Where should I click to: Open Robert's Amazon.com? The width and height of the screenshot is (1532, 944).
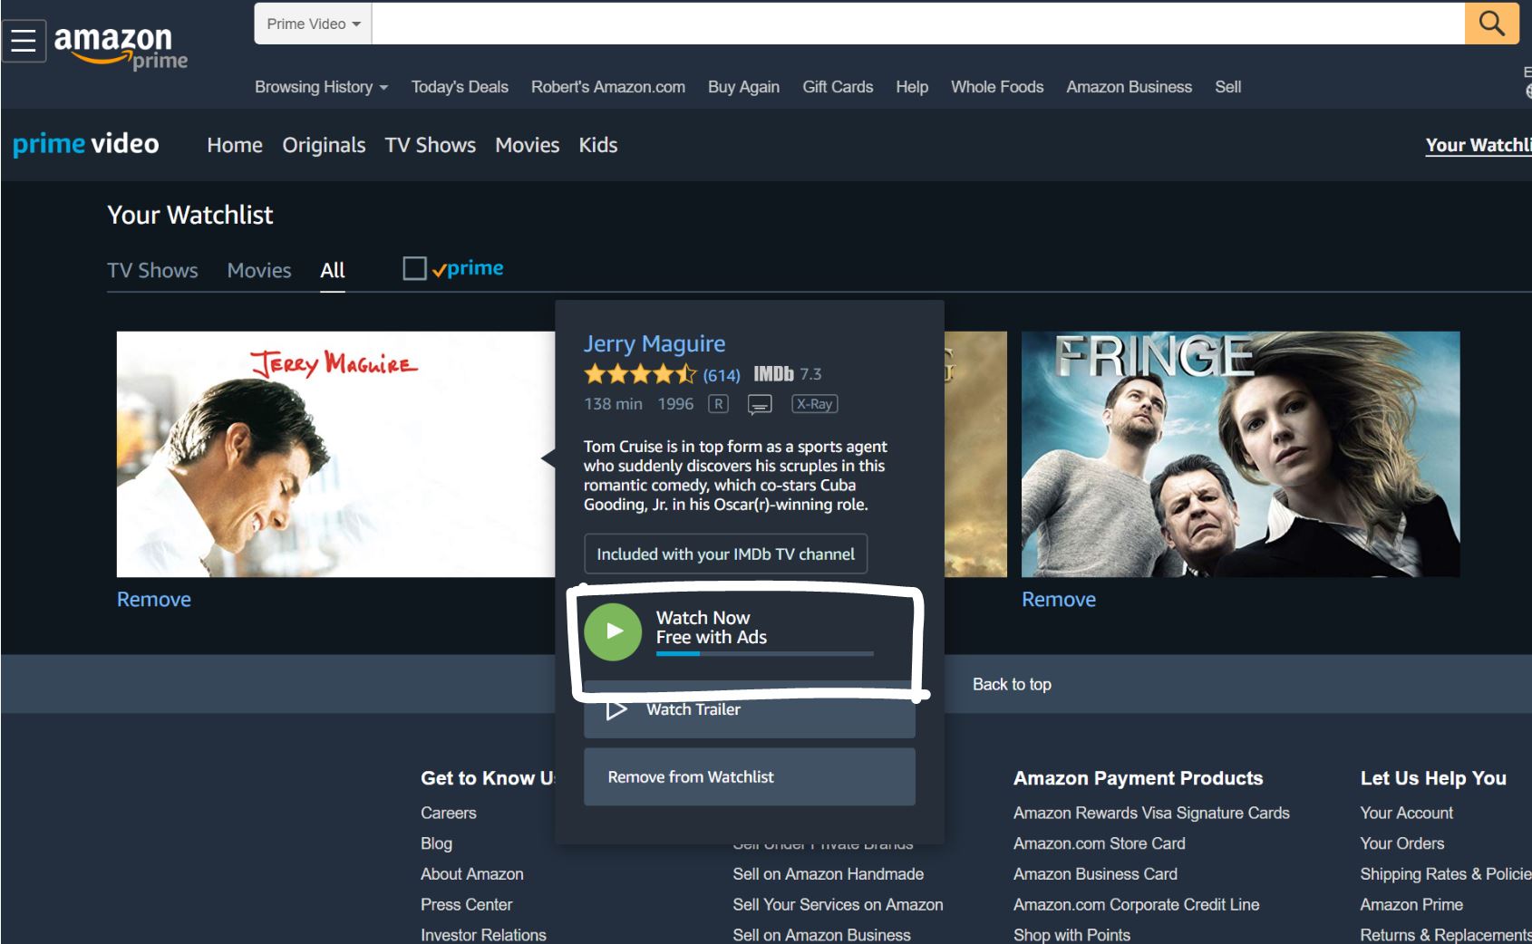click(608, 87)
